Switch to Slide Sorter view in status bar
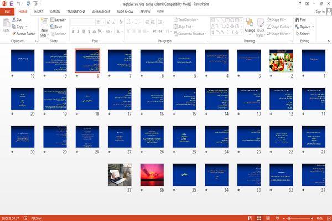Screen dimensions: 332x221 (259, 218)
